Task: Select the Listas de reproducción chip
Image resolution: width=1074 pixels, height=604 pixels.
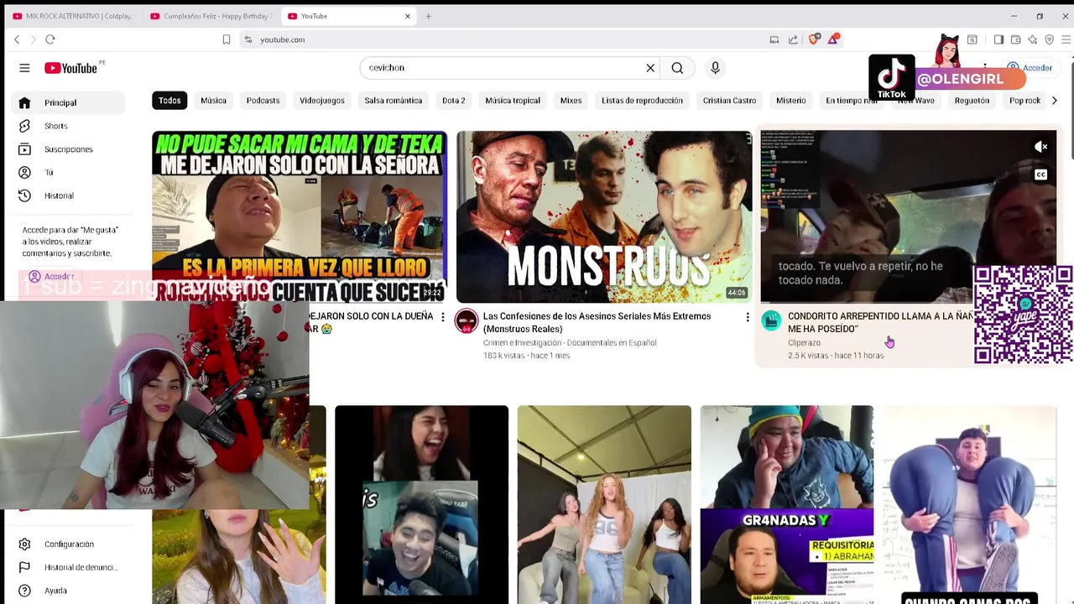Action: click(x=642, y=101)
